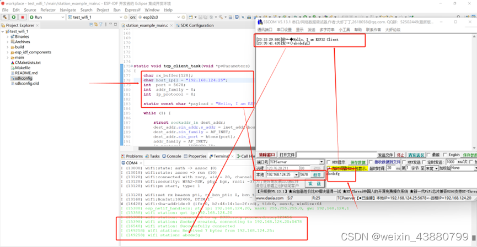Collapse the test_wifi_1 project node

pyautogui.click(x=3, y=31)
